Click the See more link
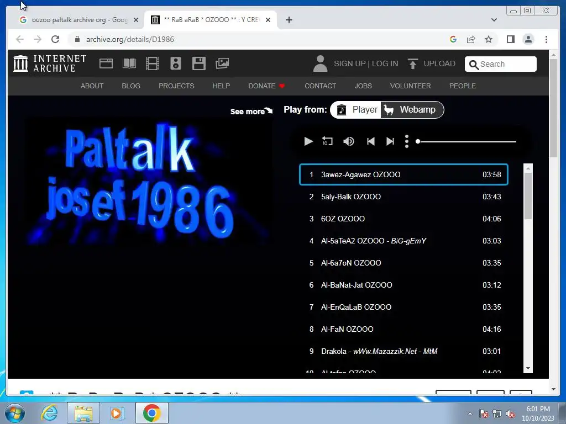The image size is (566, 424). pyautogui.click(x=251, y=112)
